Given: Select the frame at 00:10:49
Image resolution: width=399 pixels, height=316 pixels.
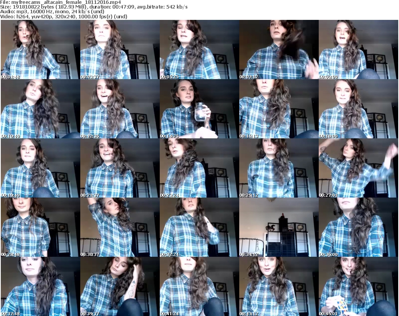Looking at the screenshot, I should click(x=41, y=109).
